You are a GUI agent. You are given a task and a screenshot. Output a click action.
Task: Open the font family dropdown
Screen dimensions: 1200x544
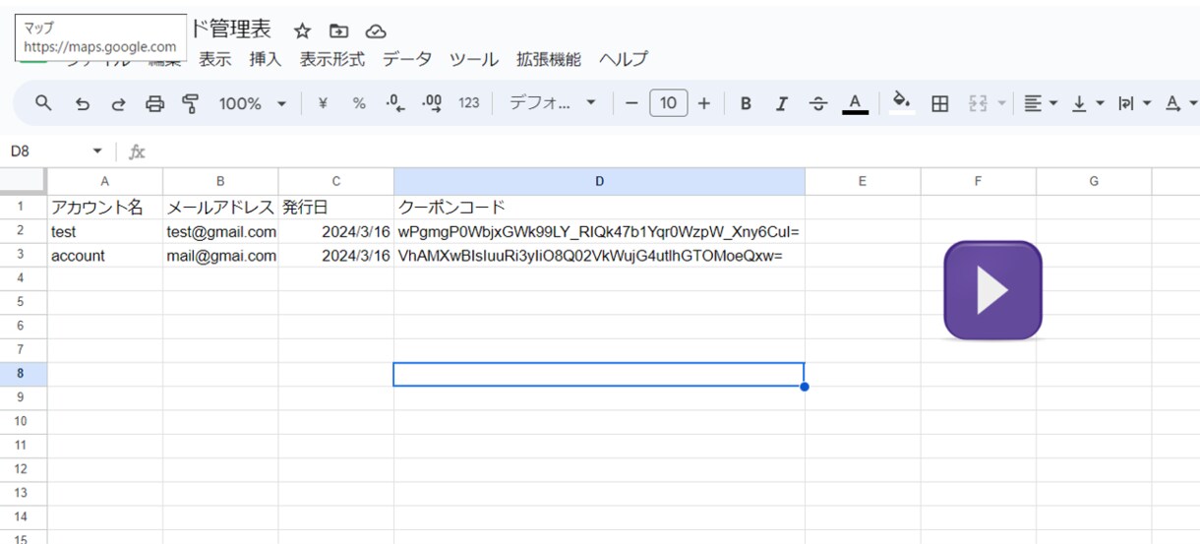point(552,103)
